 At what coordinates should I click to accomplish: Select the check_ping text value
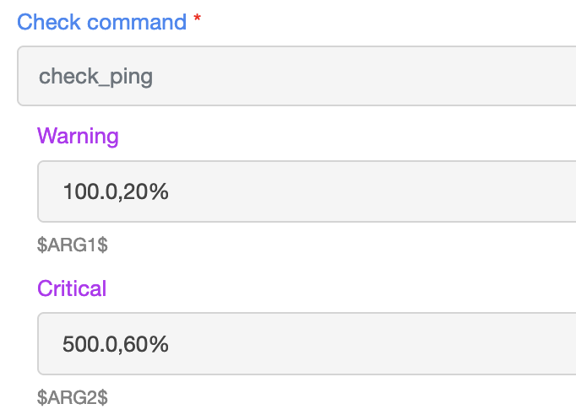(x=96, y=77)
